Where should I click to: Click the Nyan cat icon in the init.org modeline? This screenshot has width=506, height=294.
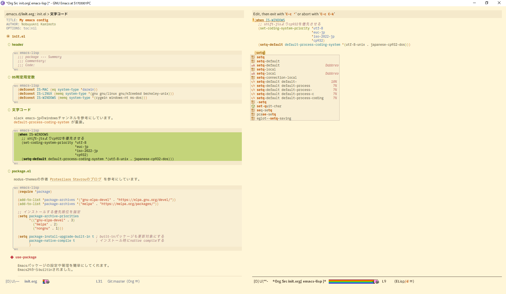[46, 281]
